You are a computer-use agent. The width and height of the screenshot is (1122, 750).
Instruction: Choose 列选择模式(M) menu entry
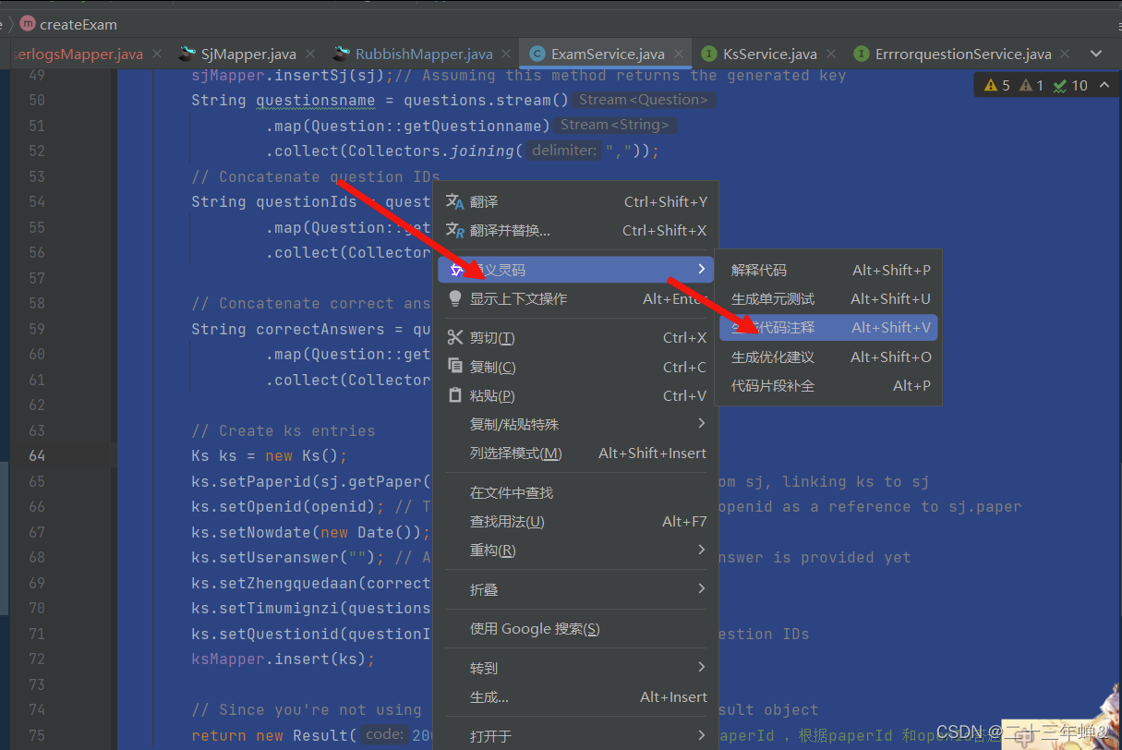coord(576,453)
